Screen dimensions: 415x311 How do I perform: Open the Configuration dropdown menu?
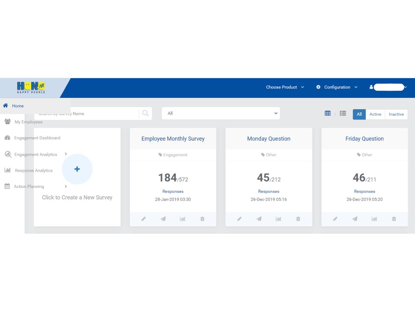coord(337,87)
